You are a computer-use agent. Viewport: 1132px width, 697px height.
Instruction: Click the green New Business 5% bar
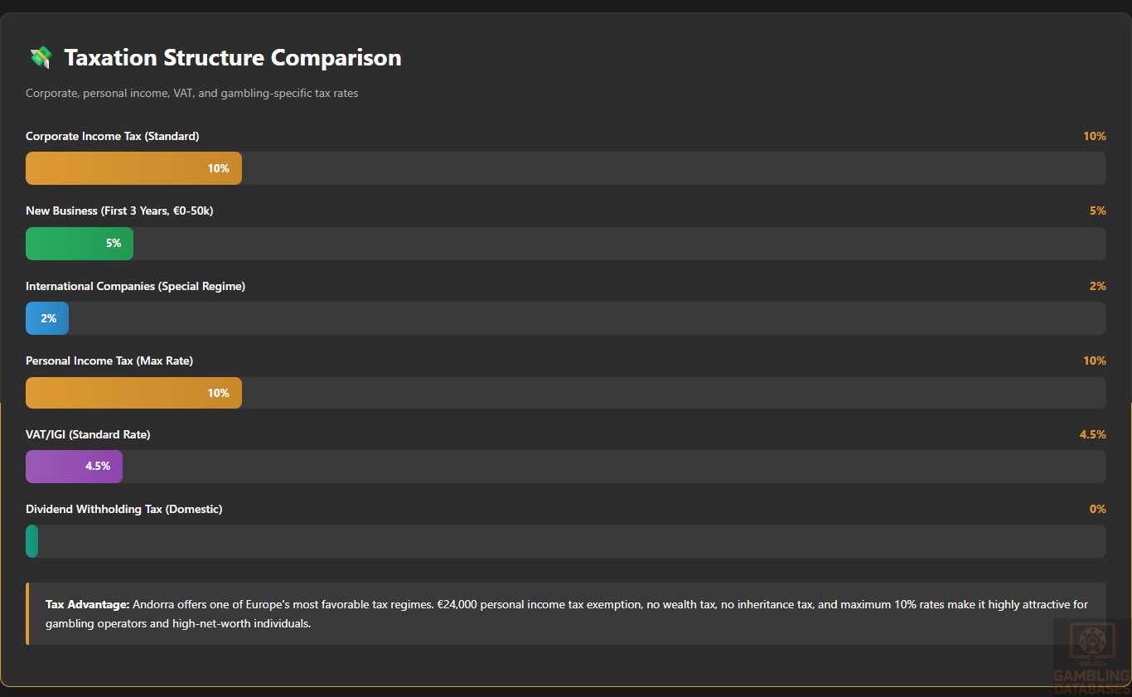click(x=80, y=244)
